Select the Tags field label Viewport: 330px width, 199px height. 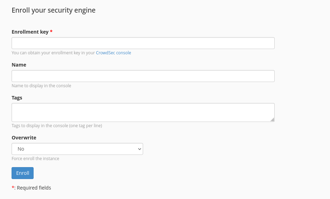click(x=17, y=98)
